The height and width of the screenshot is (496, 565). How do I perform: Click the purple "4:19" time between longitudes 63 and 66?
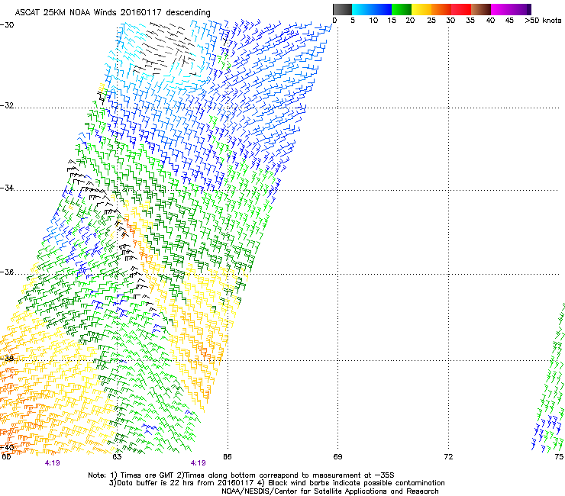point(199,463)
